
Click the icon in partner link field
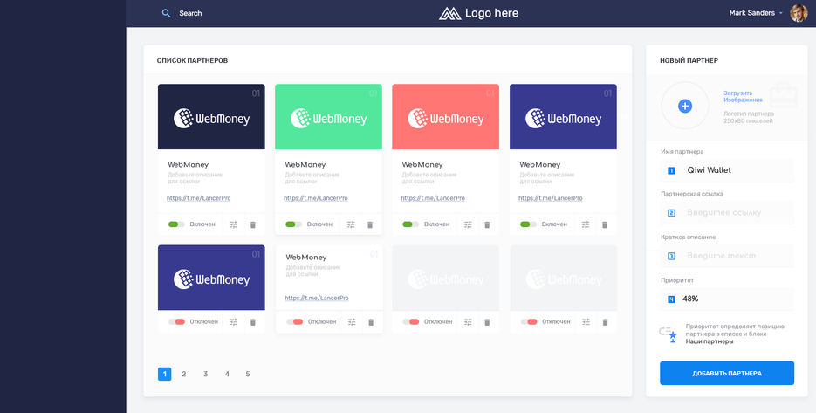pyautogui.click(x=671, y=213)
